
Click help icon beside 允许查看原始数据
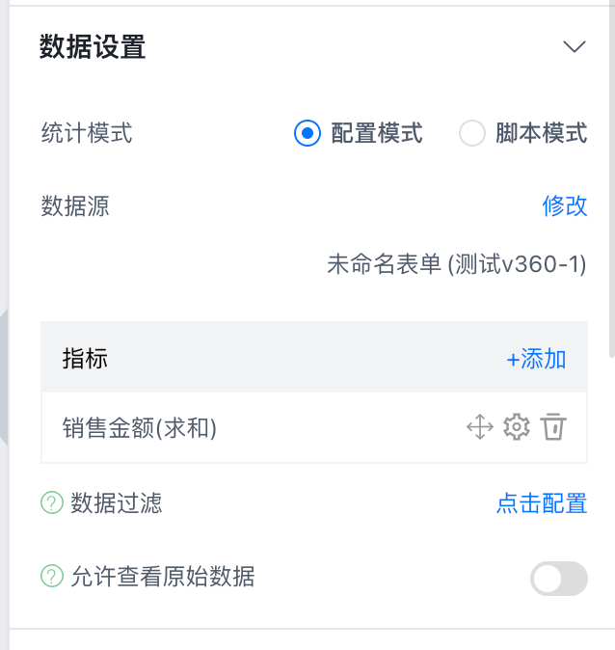pos(52,577)
